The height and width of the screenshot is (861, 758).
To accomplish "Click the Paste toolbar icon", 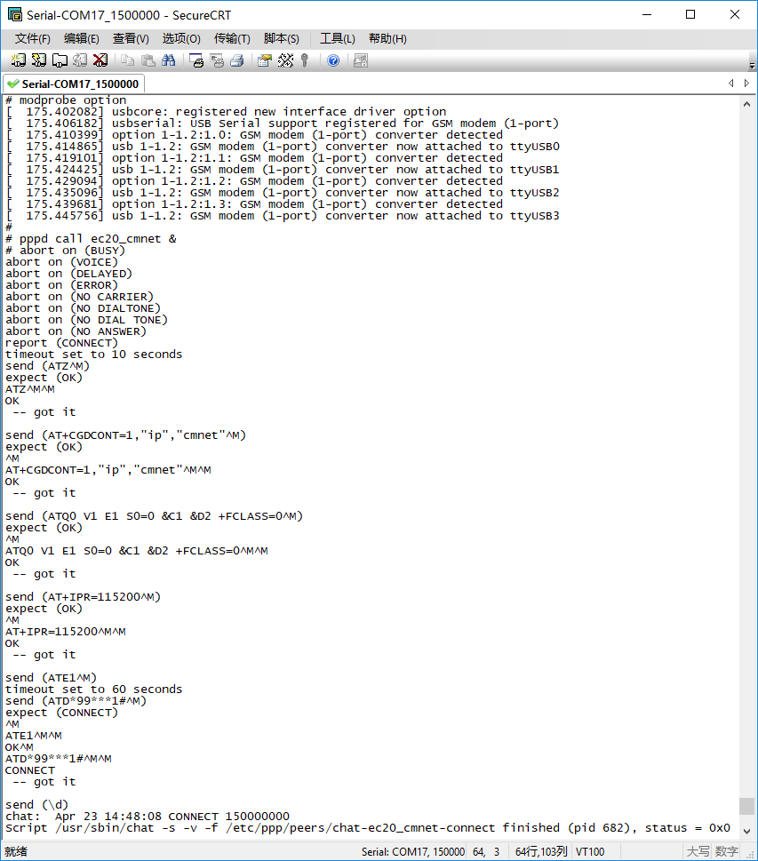I will click(x=148, y=60).
